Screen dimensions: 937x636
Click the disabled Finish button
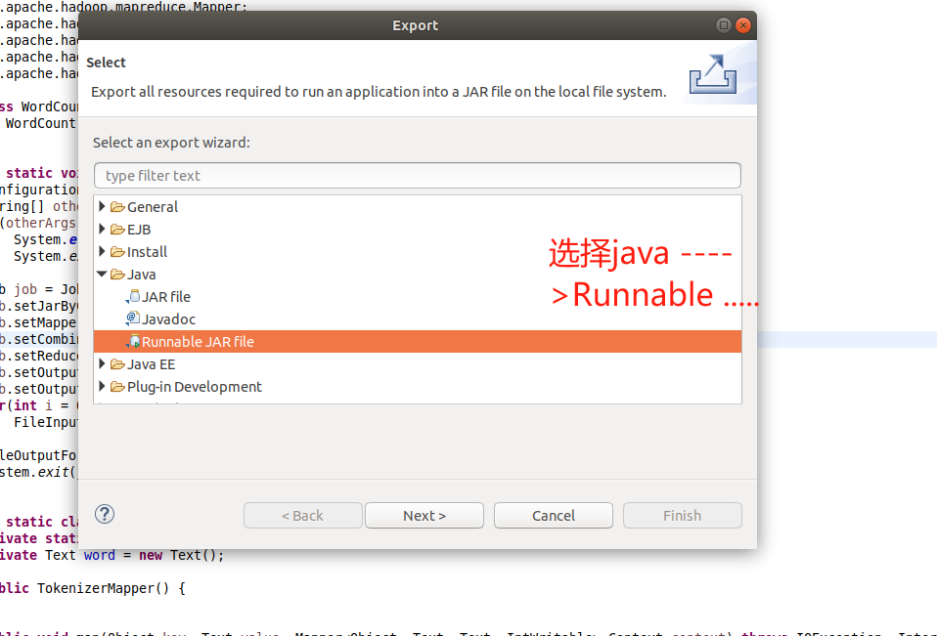(x=683, y=516)
